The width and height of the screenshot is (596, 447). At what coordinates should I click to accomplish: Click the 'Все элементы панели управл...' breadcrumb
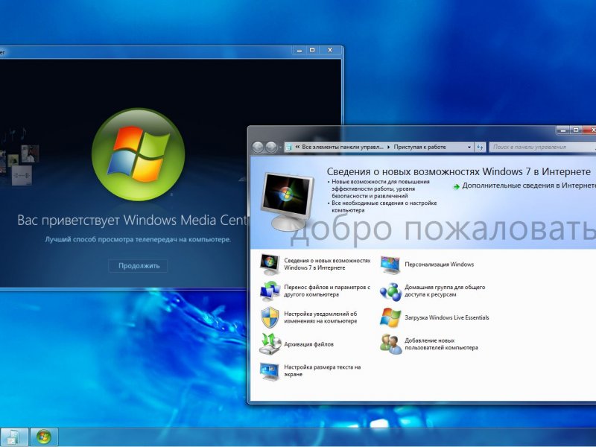343,147
